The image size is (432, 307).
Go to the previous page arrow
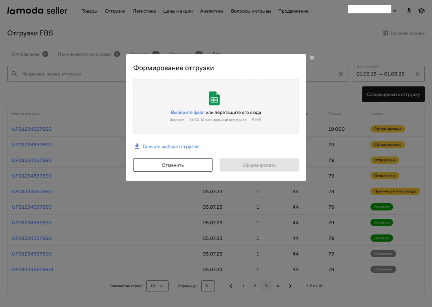pyautogui.click(x=231, y=286)
